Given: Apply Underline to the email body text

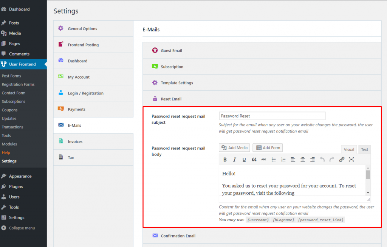Looking at the screenshot, I should tap(243, 159).
